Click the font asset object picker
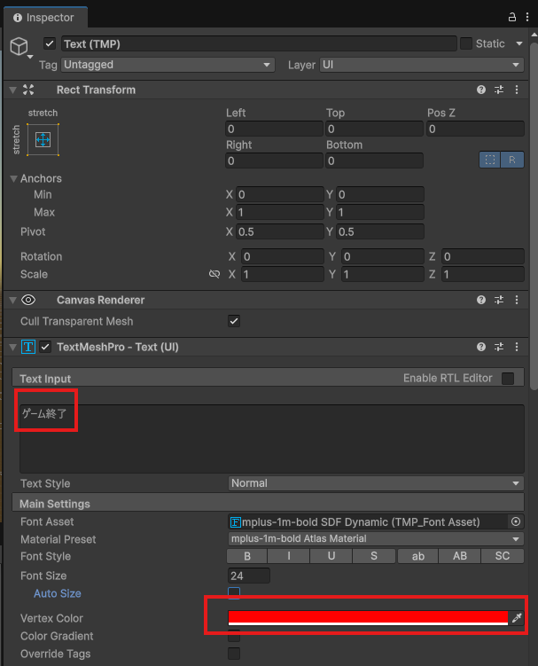This screenshot has width=538, height=666. pos(516,521)
